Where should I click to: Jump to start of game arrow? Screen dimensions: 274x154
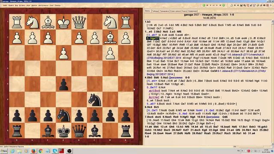(x=207, y=5)
